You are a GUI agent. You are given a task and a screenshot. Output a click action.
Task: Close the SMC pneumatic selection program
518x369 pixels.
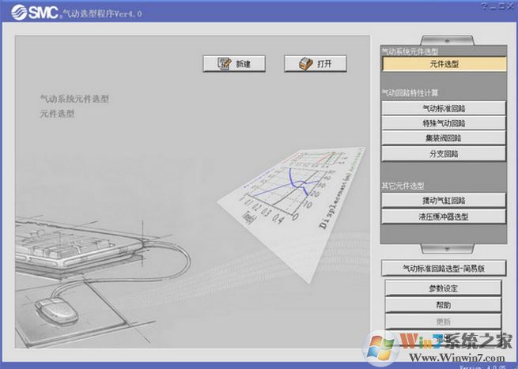coord(509,6)
